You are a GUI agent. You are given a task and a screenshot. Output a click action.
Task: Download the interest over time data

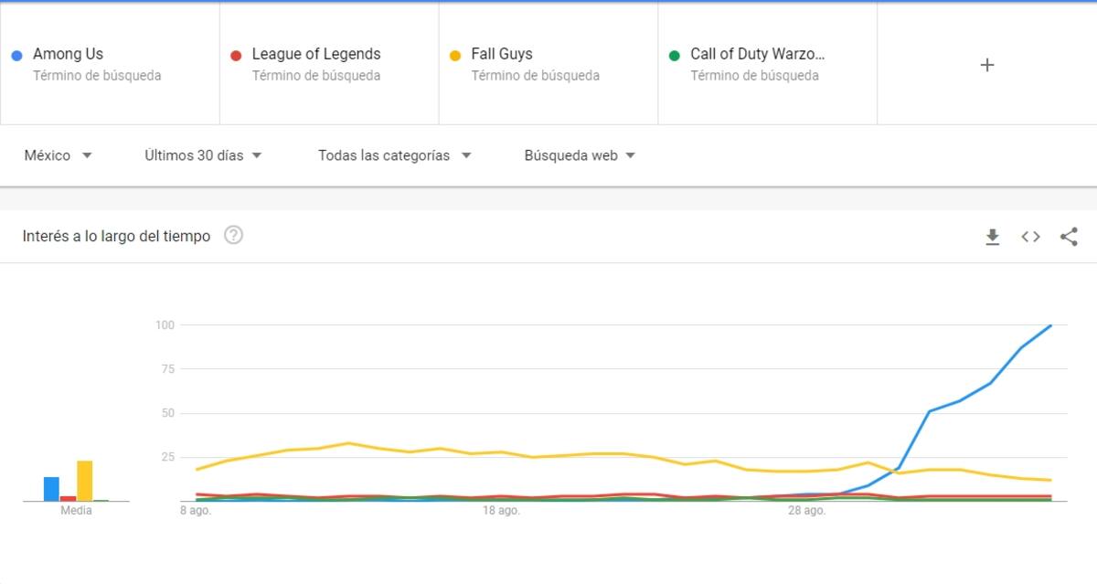992,238
